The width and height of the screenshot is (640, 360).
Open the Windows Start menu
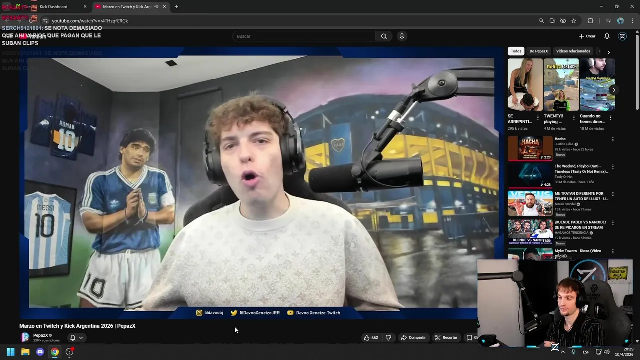10,352
